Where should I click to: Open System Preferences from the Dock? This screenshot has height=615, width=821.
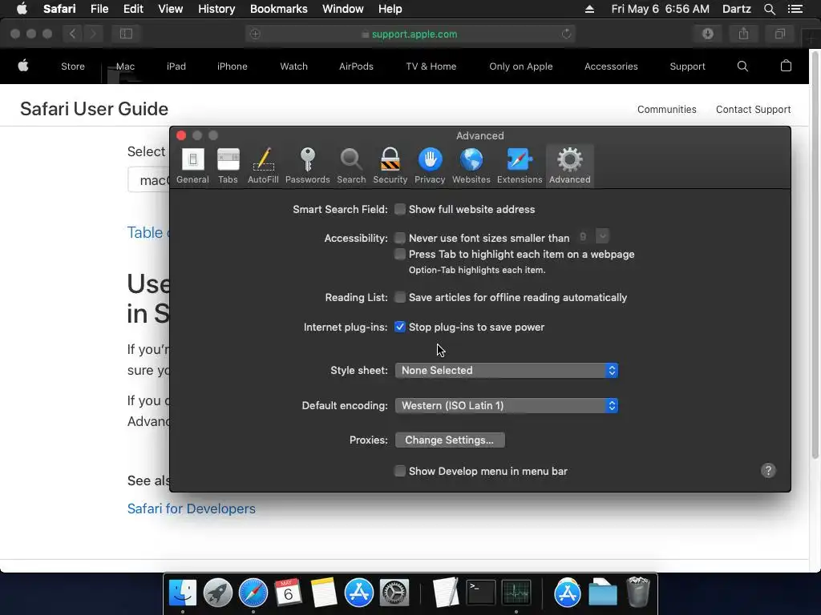(394, 593)
